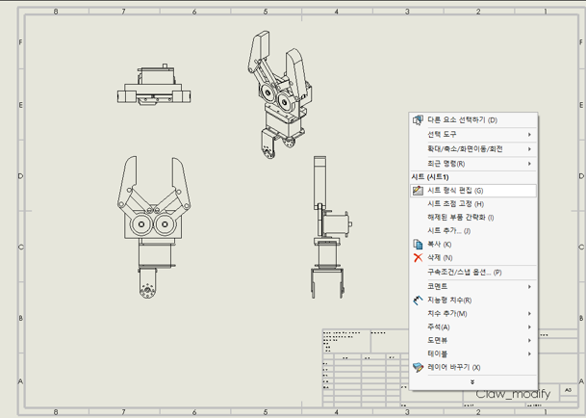Expand the context menu with the bottom chevron

472,382
